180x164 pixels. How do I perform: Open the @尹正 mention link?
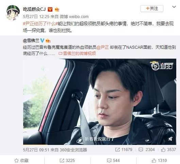click(x=103, y=47)
